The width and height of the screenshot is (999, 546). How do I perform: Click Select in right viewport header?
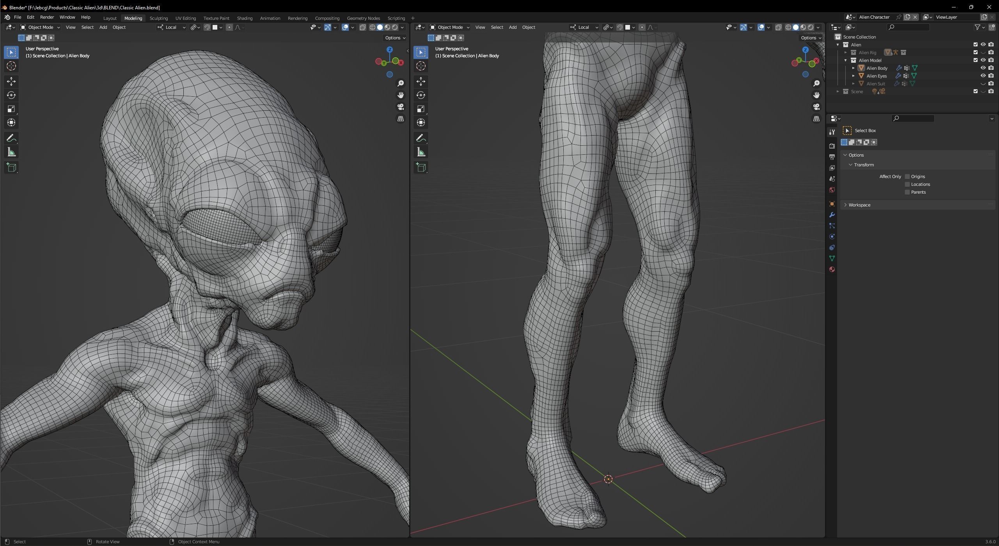point(497,27)
